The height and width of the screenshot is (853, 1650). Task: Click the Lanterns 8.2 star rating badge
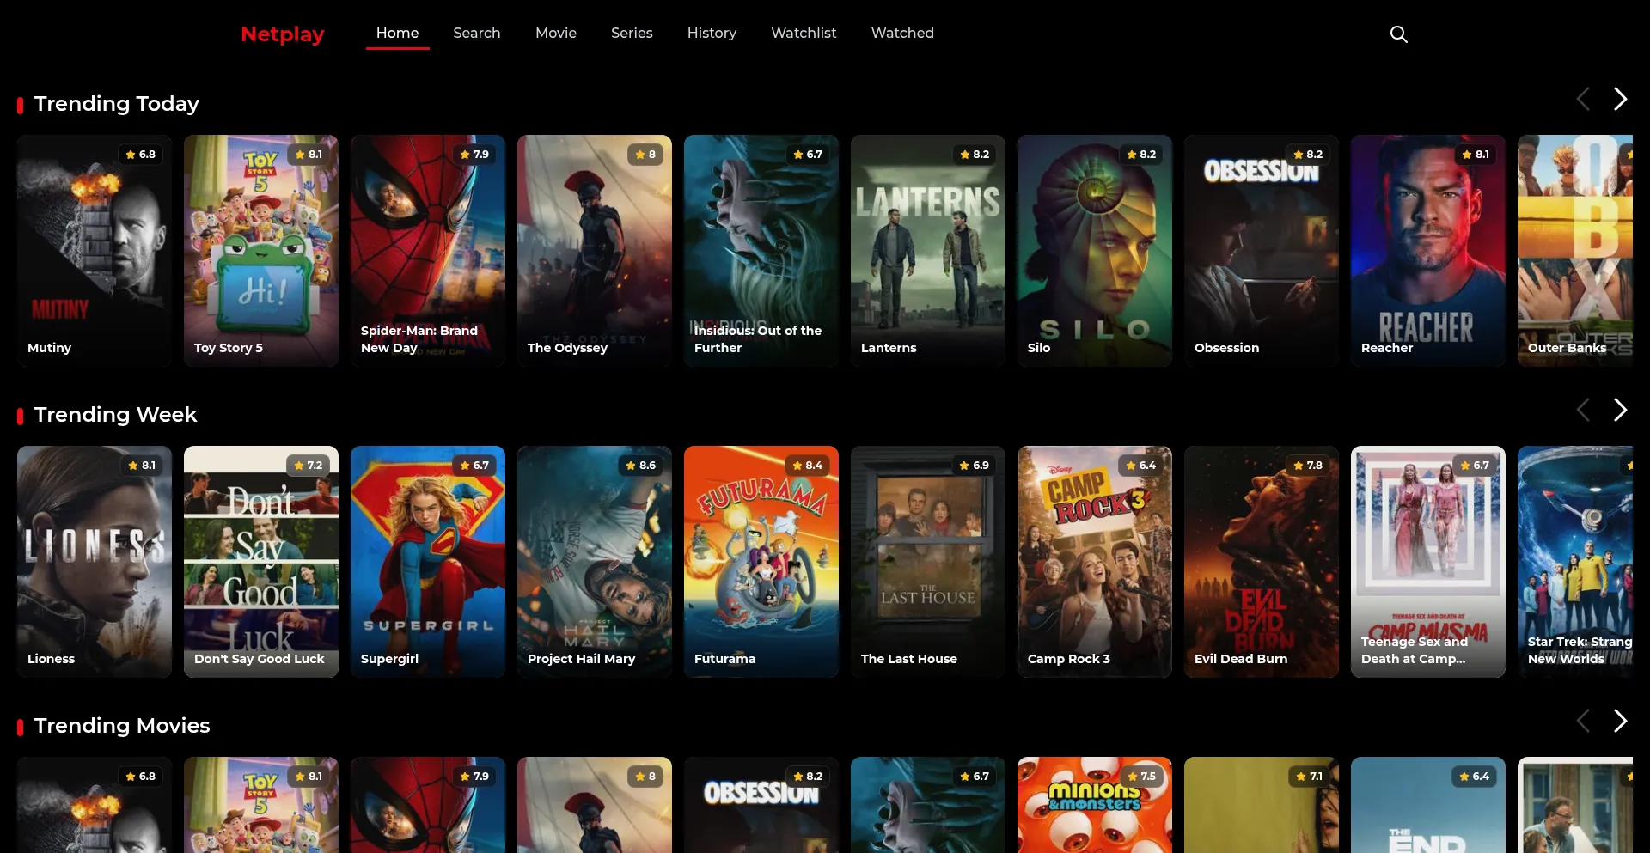(975, 155)
